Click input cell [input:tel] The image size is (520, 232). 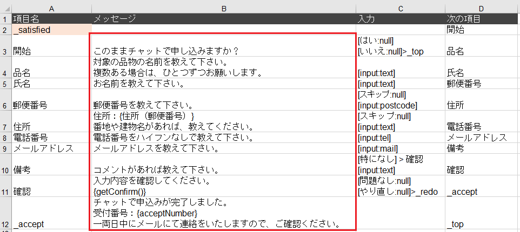[401, 138]
